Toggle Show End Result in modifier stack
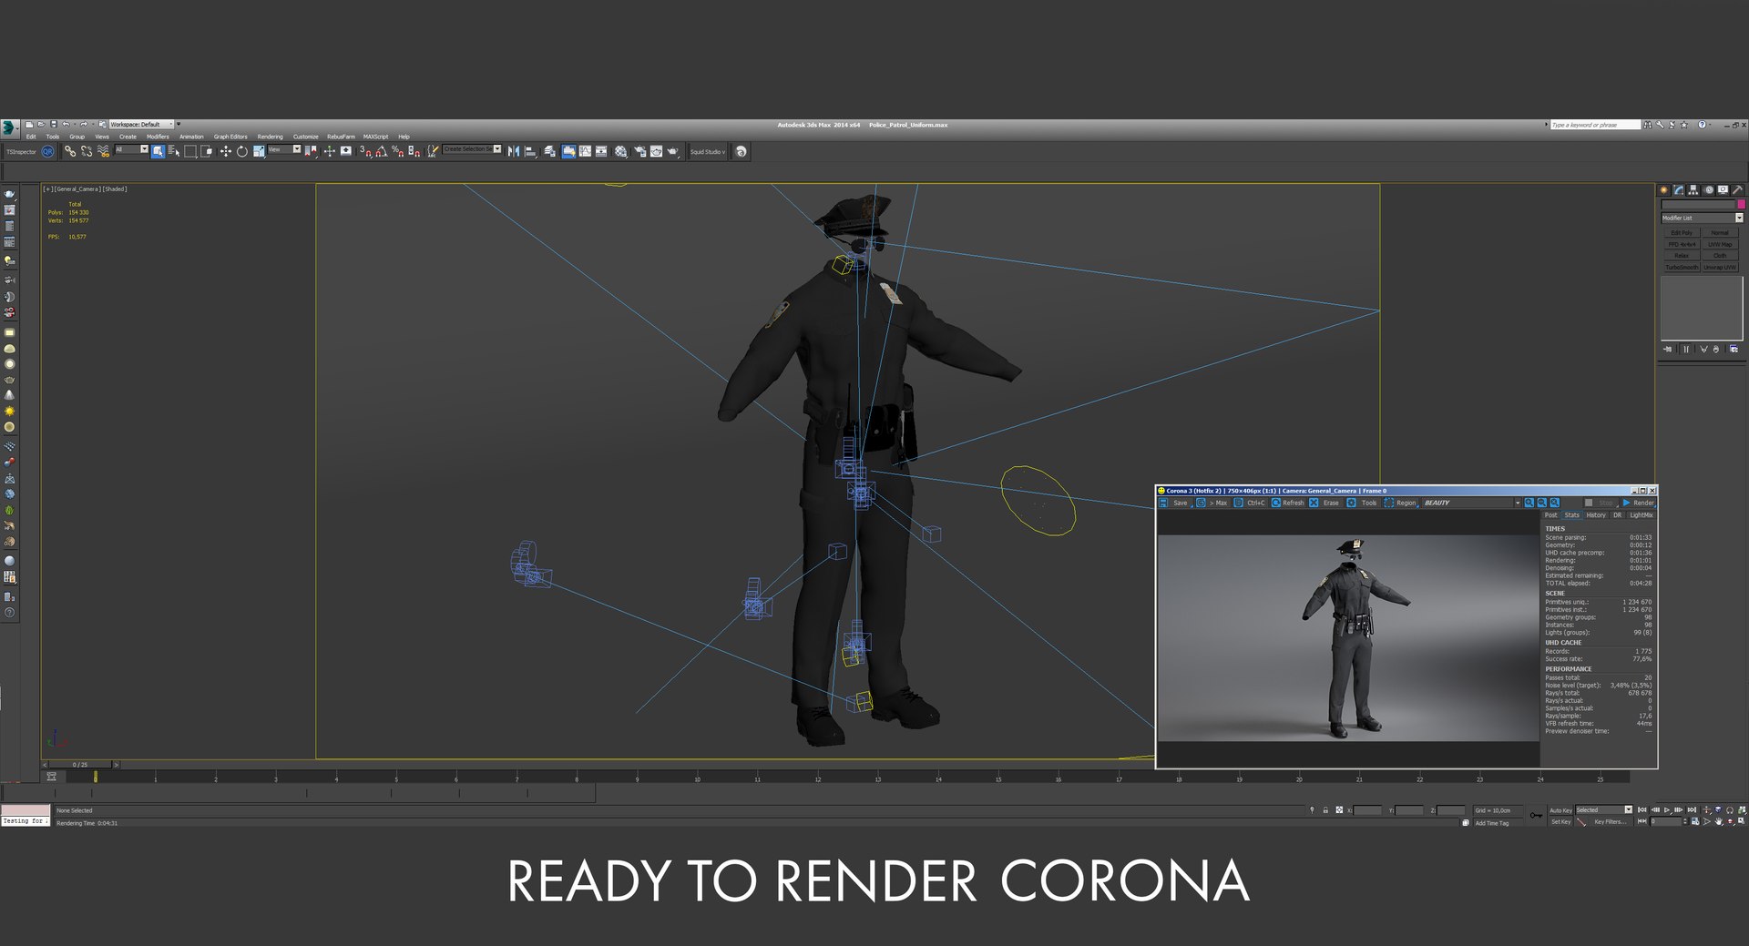1749x946 pixels. pos(1685,350)
